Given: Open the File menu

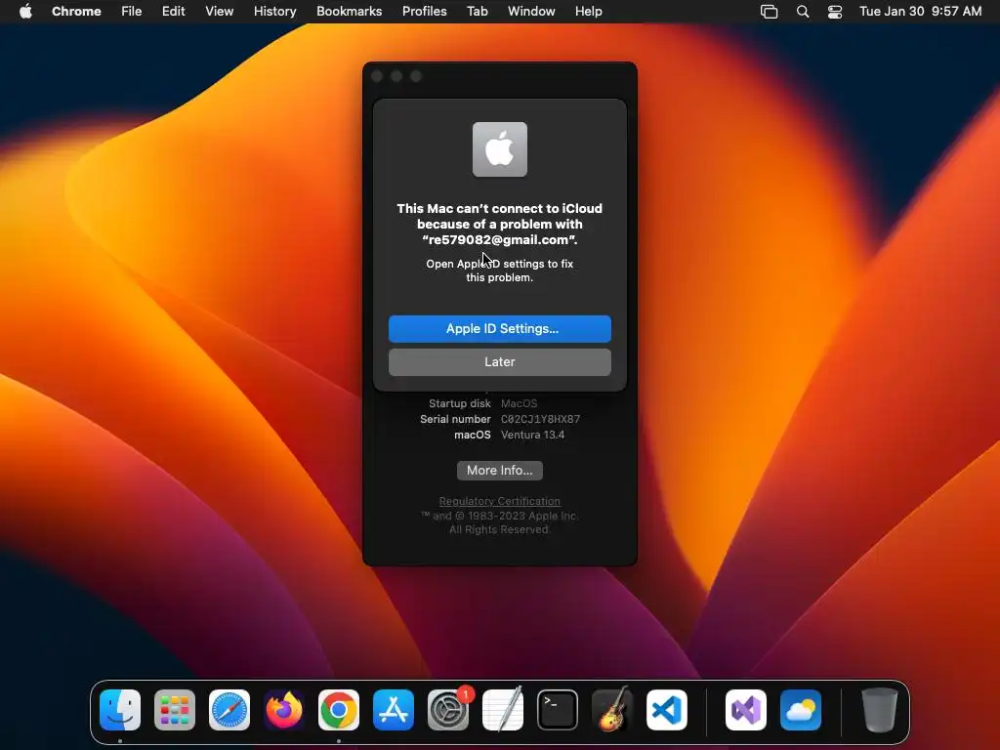Looking at the screenshot, I should [132, 12].
